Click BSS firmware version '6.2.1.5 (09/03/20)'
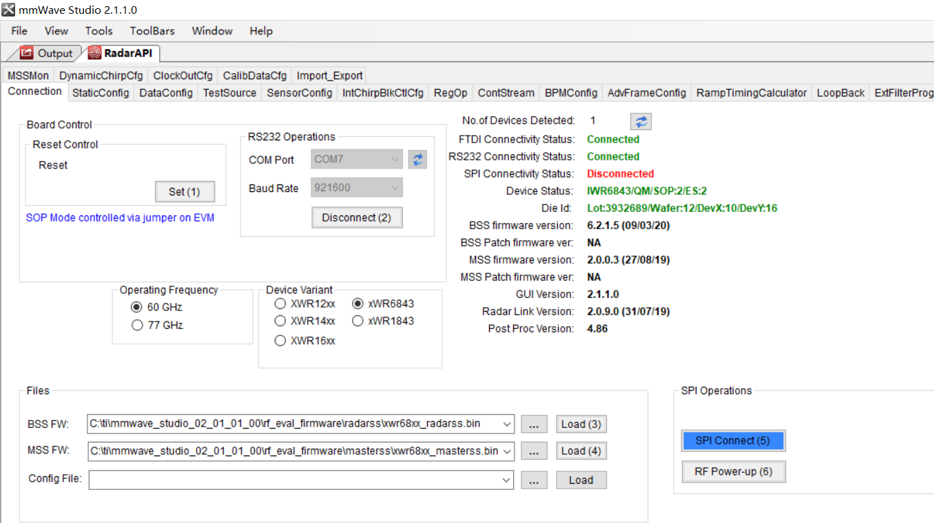The height and width of the screenshot is (523, 934). coord(628,226)
